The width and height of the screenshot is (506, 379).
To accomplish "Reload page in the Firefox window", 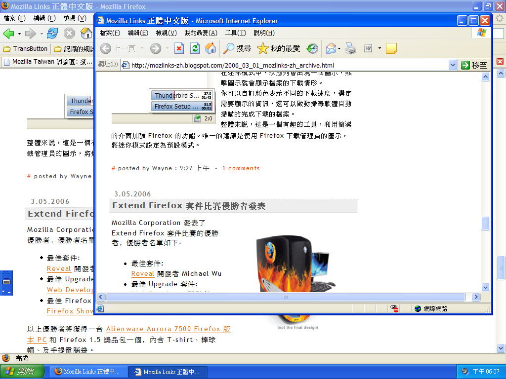I will click(52, 33).
